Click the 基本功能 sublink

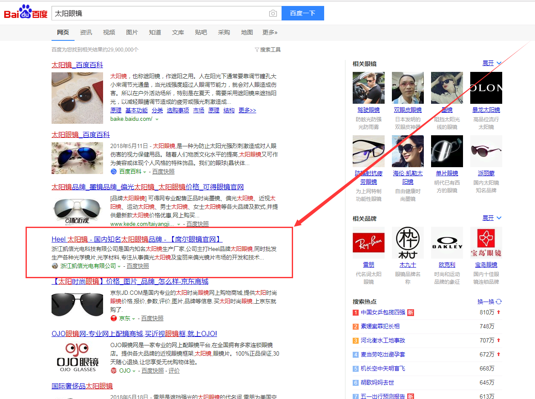pos(136,110)
